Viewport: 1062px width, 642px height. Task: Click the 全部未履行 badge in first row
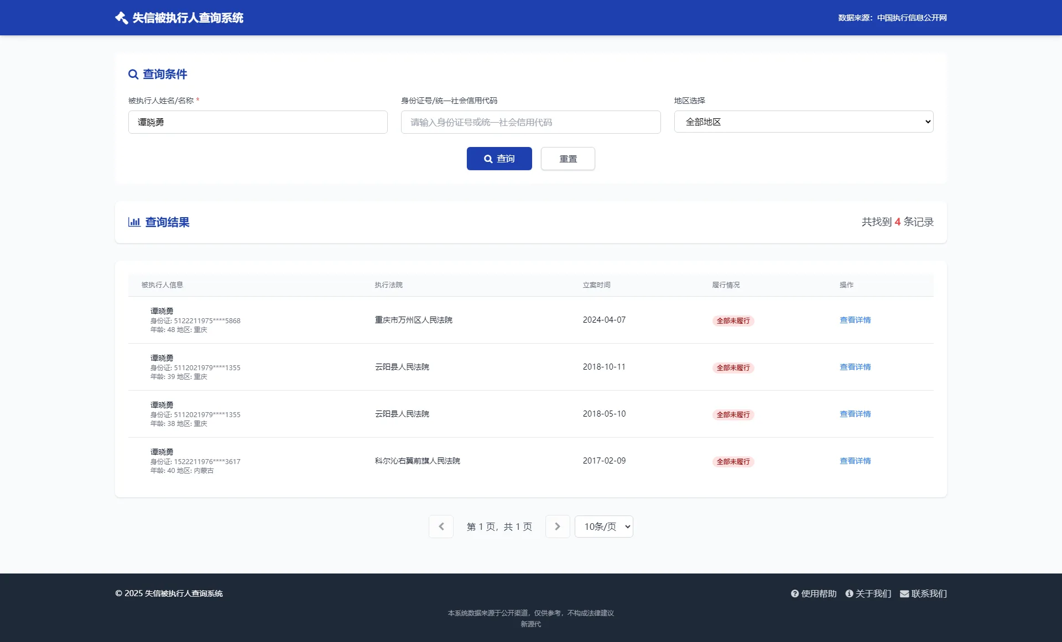pos(733,321)
